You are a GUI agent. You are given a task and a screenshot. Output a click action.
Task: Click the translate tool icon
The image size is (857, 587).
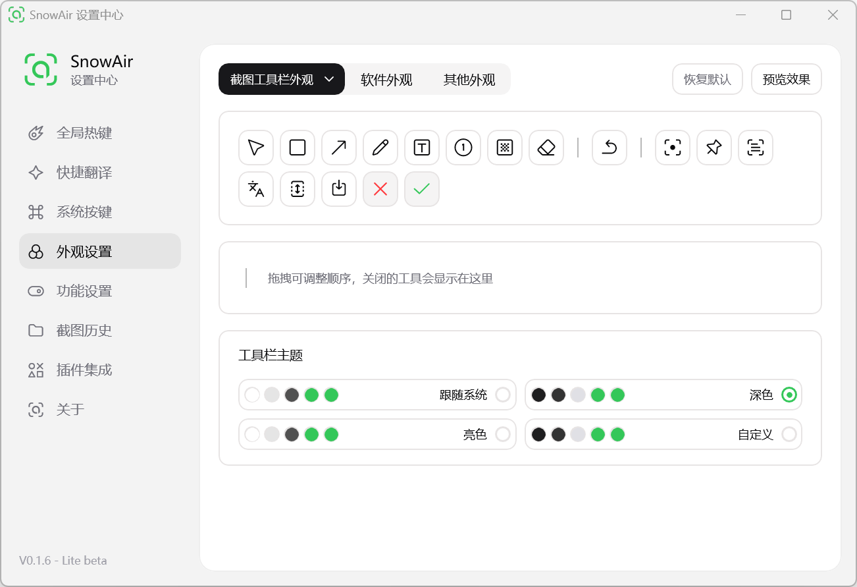[x=256, y=189]
